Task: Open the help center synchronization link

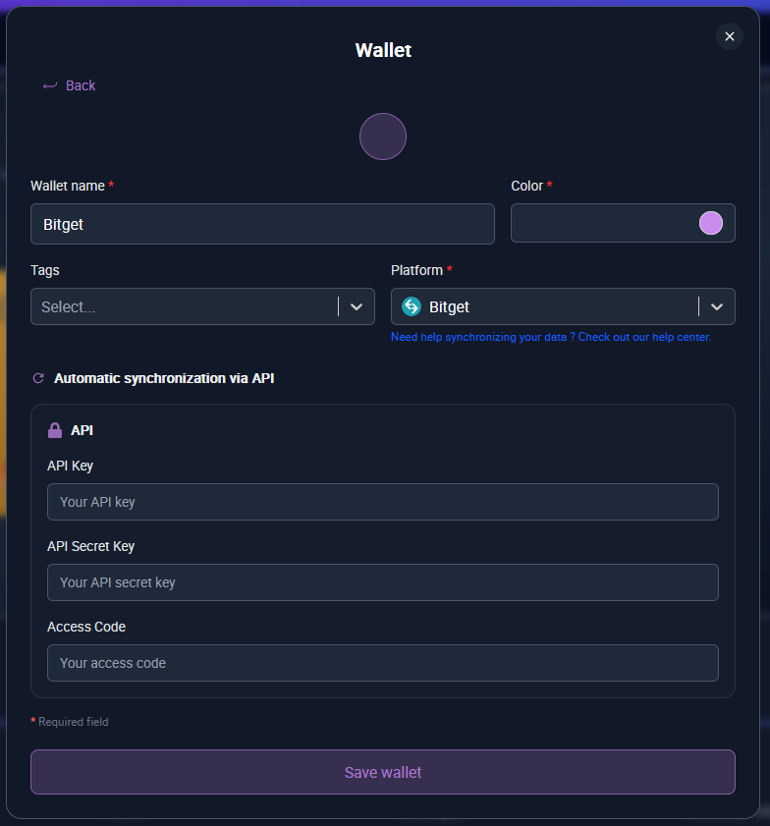Action: [x=550, y=337]
